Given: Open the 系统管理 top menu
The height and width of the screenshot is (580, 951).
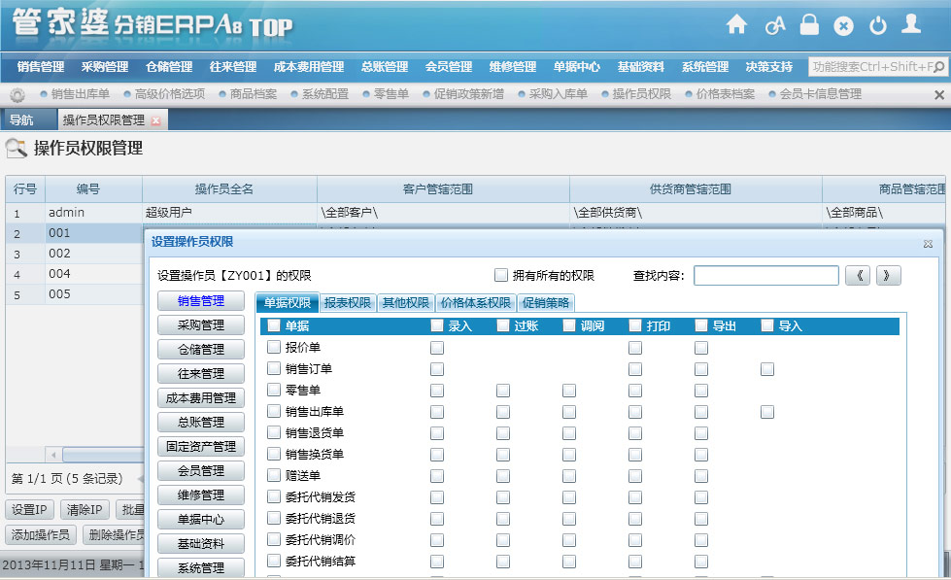Looking at the screenshot, I should [705, 67].
